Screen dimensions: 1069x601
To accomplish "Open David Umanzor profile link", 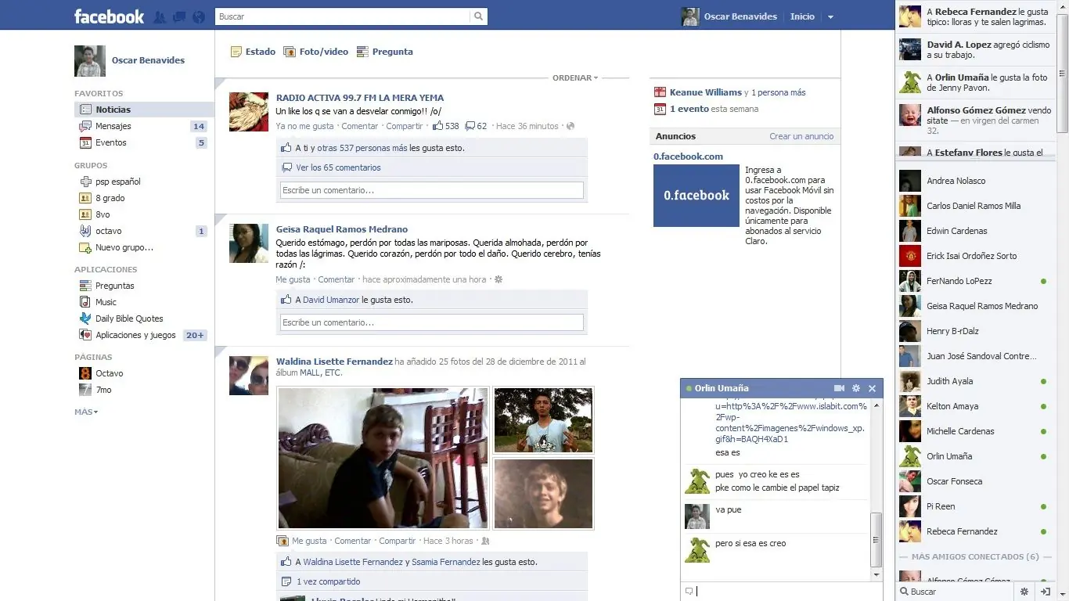I will click(331, 300).
